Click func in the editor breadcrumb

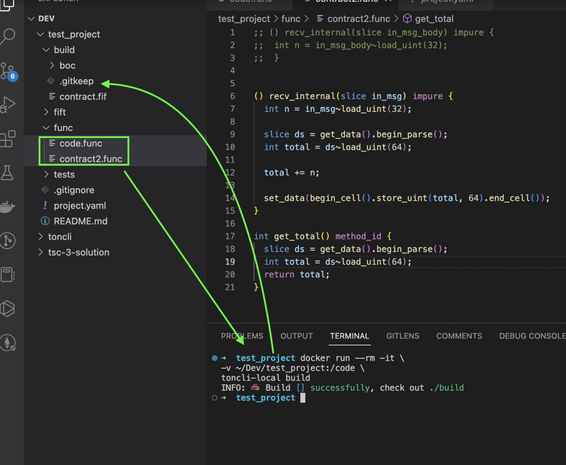291,19
